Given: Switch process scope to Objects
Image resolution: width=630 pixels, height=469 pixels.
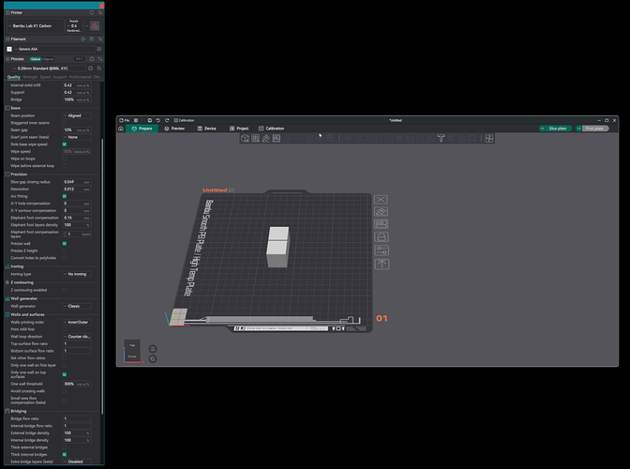Looking at the screenshot, I should pos(48,59).
